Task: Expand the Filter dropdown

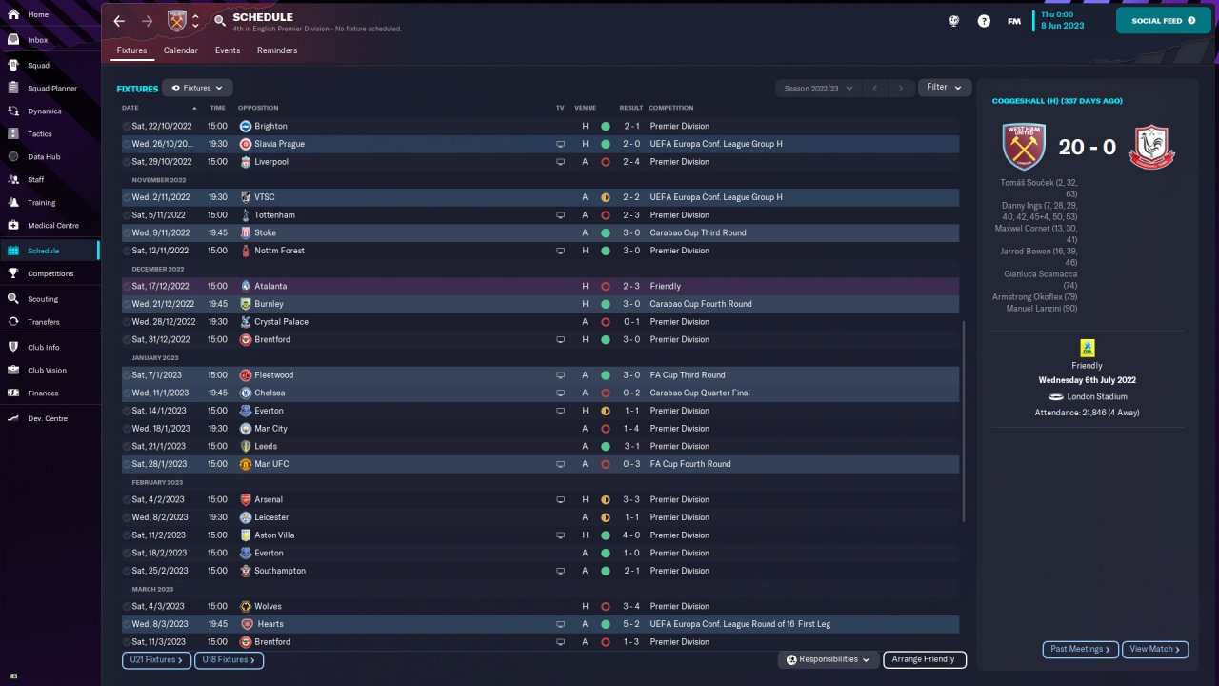Action: [x=945, y=88]
